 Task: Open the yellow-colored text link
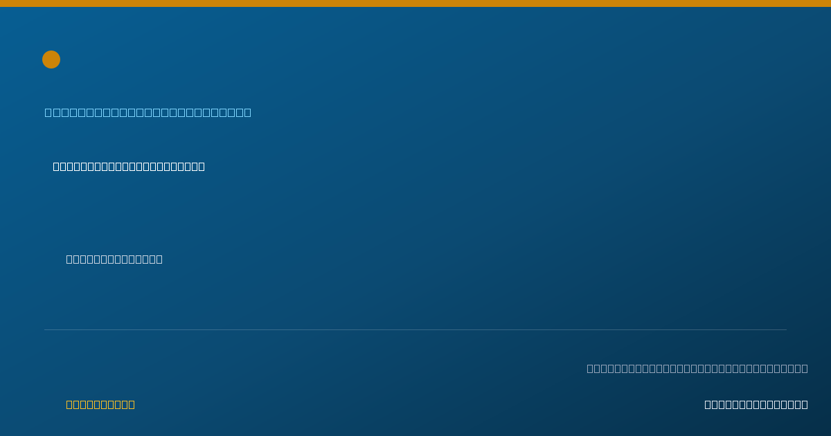100,404
